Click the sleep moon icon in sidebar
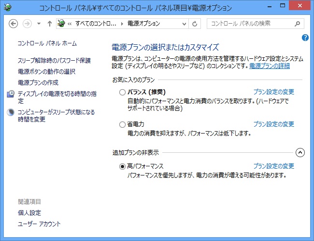Viewport: 314px width, 241px height. click(x=11, y=112)
